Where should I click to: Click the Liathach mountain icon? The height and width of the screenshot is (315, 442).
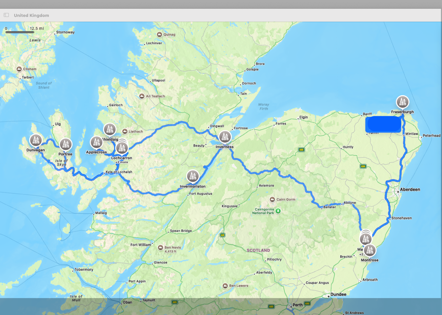click(x=125, y=132)
